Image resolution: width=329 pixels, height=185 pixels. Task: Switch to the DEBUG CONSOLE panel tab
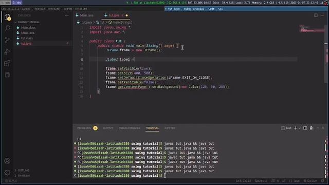click(x=129, y=128)
